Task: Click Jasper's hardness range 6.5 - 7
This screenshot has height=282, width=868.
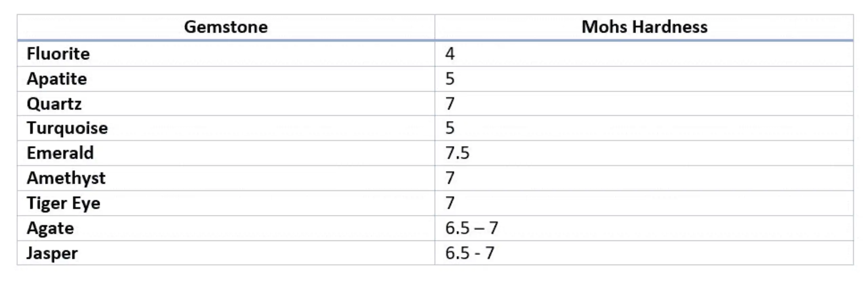Action: 470,253
